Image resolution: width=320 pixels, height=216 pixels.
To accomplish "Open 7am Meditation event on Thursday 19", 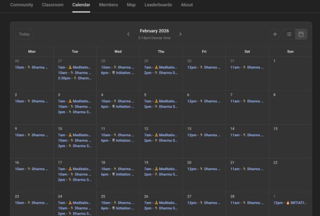I will click(x=161, y=169).
